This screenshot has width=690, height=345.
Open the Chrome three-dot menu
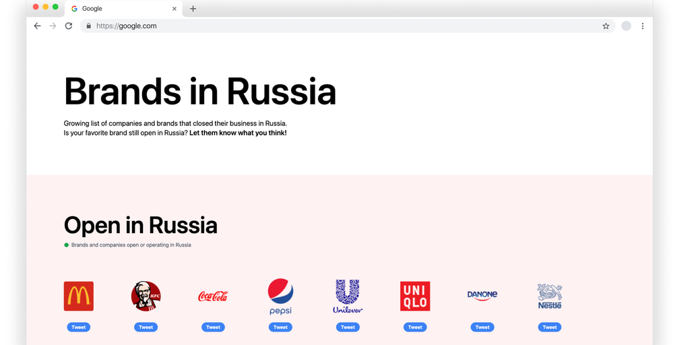(x=642, y=26)
